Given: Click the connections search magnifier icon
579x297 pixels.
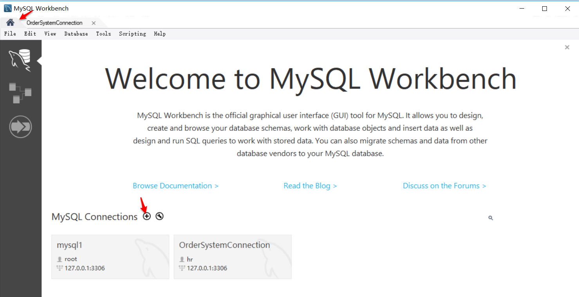Looking at the screenshot, I should 491,218.
